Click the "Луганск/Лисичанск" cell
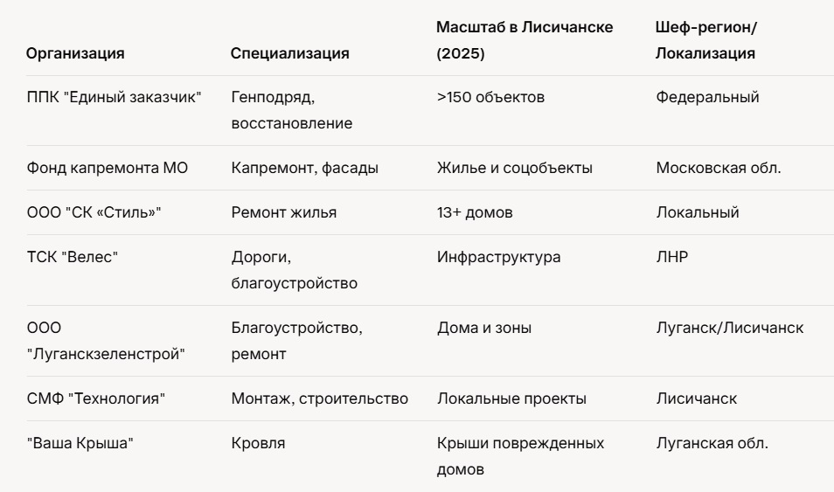Viewport: 834px width, 492px height. tap(729, 329)
